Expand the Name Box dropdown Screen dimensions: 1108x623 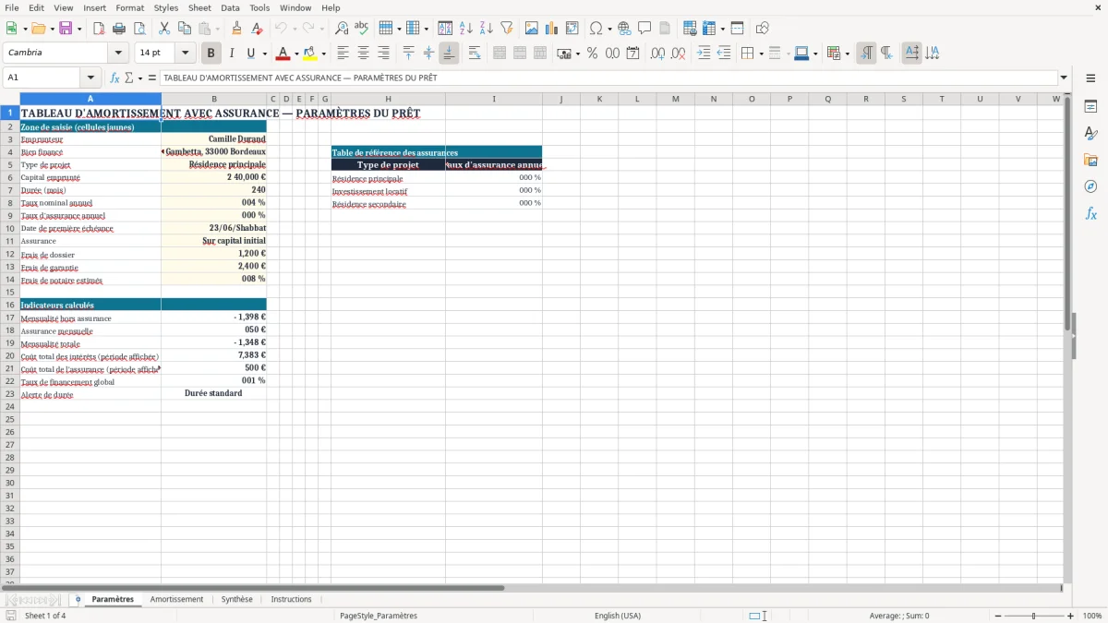pyautogui.click(x=90, y=78)
